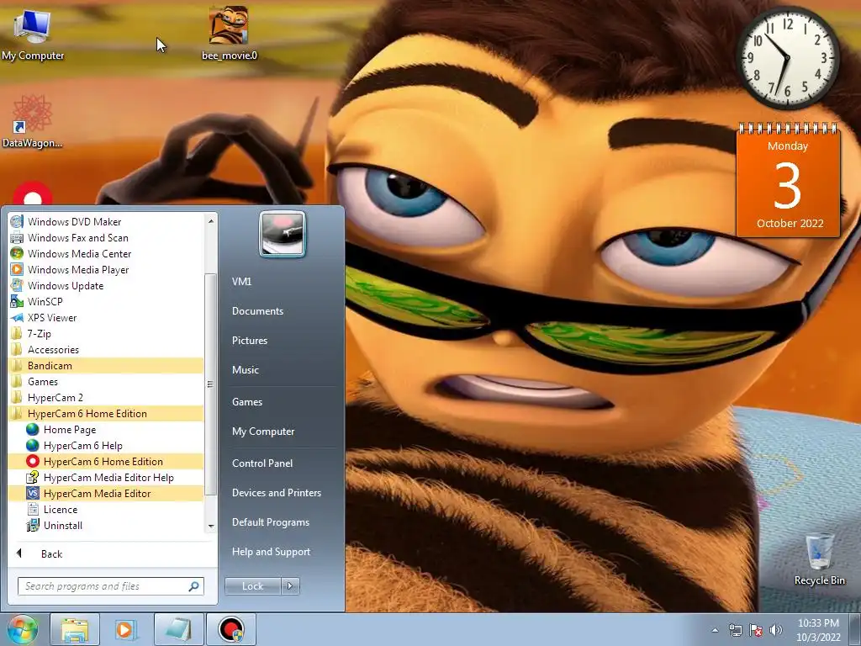Collapse the HyperCam 6 Home Edition folder
This screenshot has width=861, height=646.
tap(105, 413)
